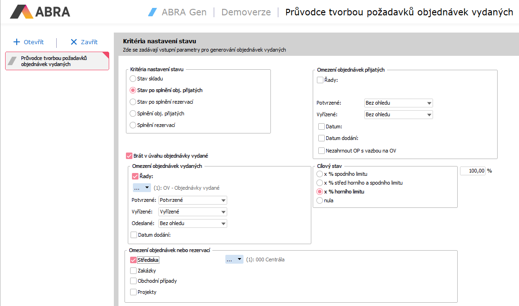The image size is (519, 306).
Task: Select the Stav skladu radio option
Action: 133,79
